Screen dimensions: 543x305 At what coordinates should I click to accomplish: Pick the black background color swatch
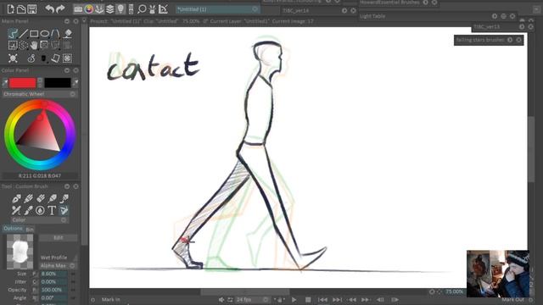pyautogui.click(x=58, y=83)
